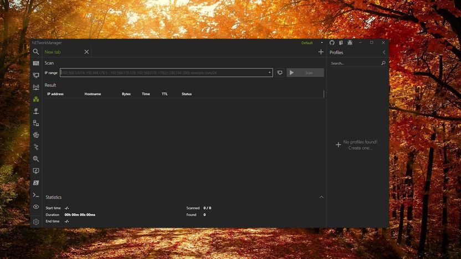
Task: Open the command prompt terminal tool
Action: click(x=36, y=195)
